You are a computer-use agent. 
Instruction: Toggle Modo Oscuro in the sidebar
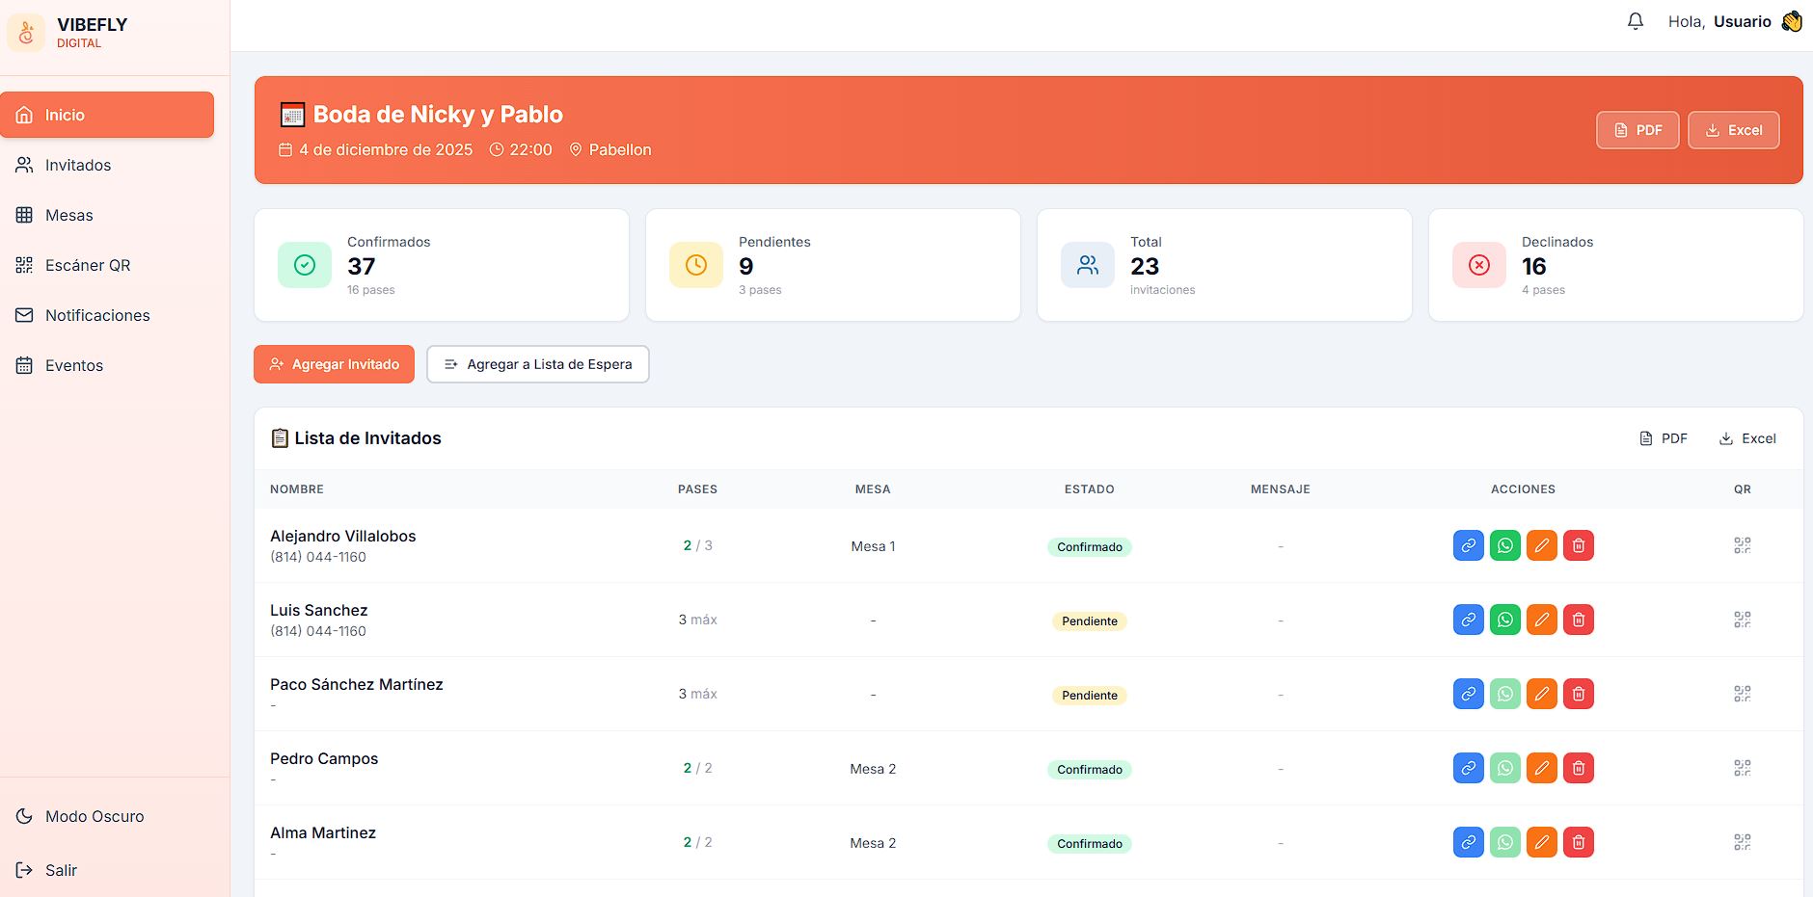click(94, 816)
